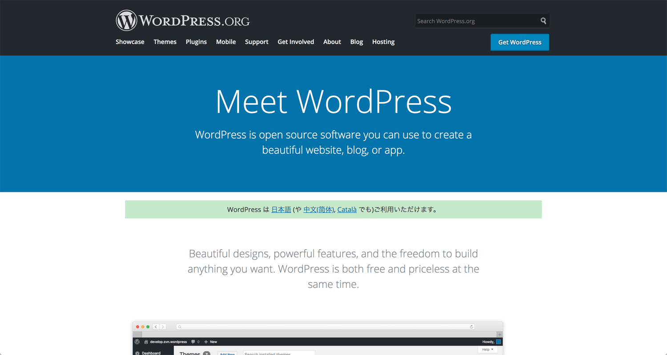This screenshot has width=667, height=355.
Task: Follow the Català language link
Action: [347, 210]
